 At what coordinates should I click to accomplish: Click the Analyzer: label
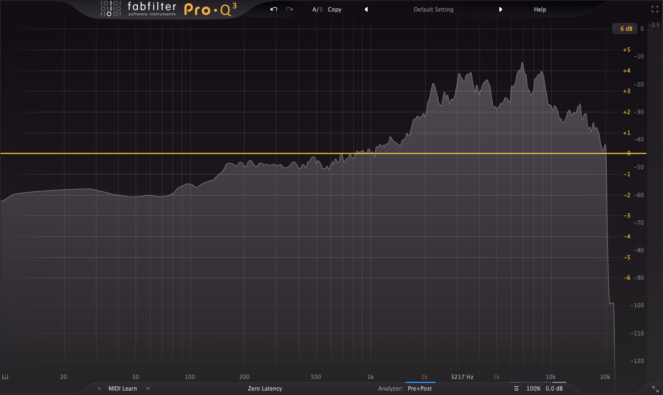point(391,388)
